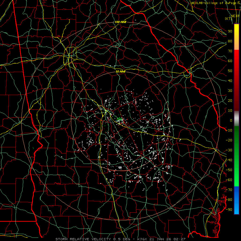Click the 40 value on the velocity scale

(230, 81)
